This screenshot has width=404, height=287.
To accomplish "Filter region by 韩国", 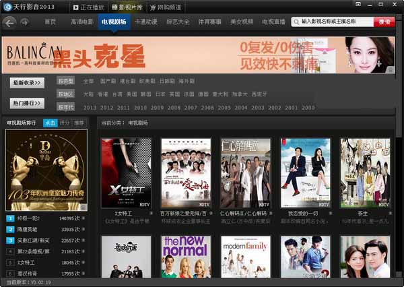I will coord(146,94).
